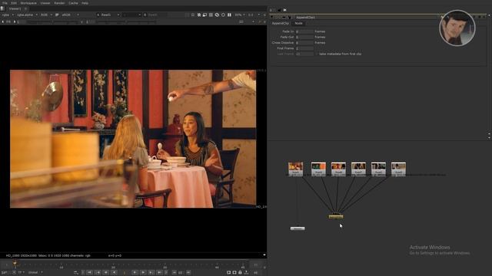Open the Cache menu
The image size is (492, 276).
73,3
